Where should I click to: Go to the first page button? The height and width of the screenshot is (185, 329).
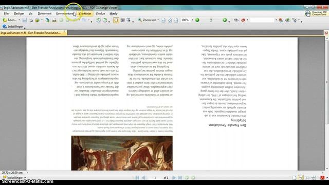(137, 178)
